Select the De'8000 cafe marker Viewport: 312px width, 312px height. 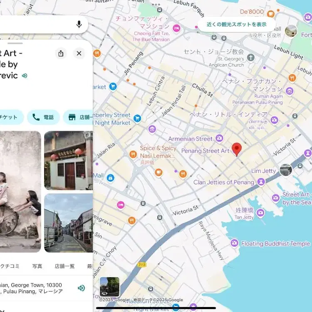click(x=271, y=14)
